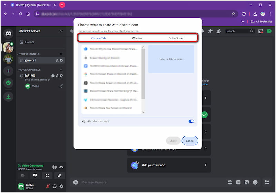Toggle deafen with the headphones icon
This screenshot has height=193, width=276.
(x=55, y=186)
